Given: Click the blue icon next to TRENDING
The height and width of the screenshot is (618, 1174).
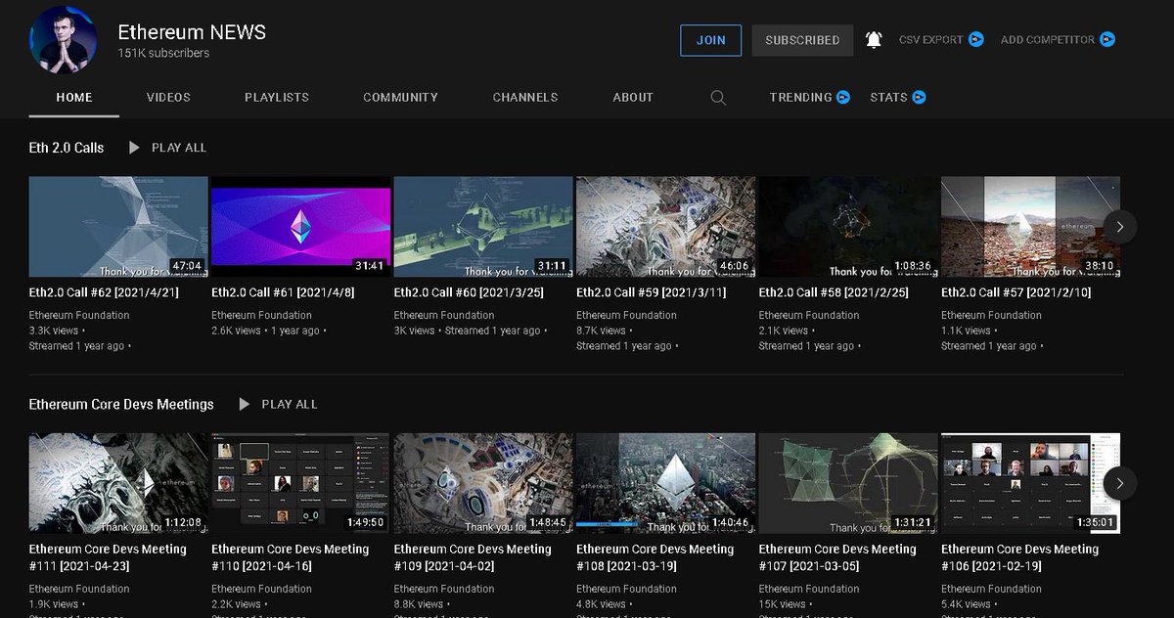Looking at the screenshot, I should tap(843, 98).
